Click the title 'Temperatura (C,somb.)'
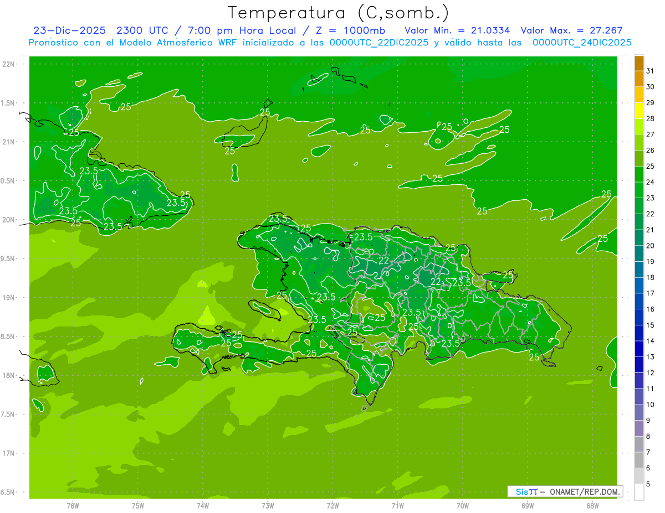The width and height of the screenshot is (665, 513). pyautogui.click(x=338, y=13)
